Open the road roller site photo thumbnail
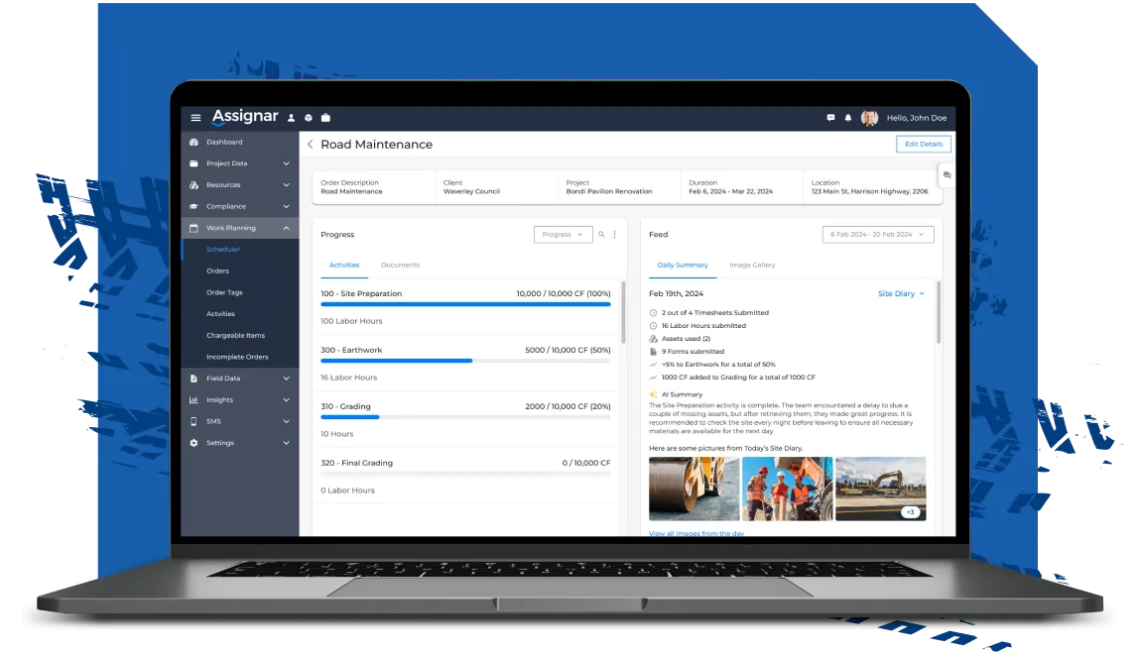The width and height of the screenshot is (1140, 654). point(694,489)
